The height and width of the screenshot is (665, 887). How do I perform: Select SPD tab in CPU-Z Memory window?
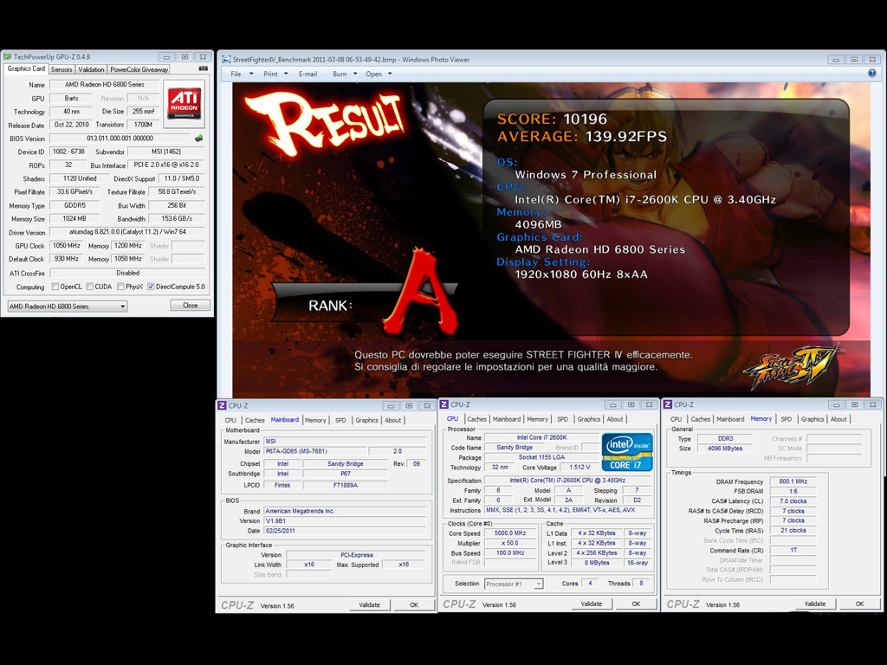click(787, 420)
